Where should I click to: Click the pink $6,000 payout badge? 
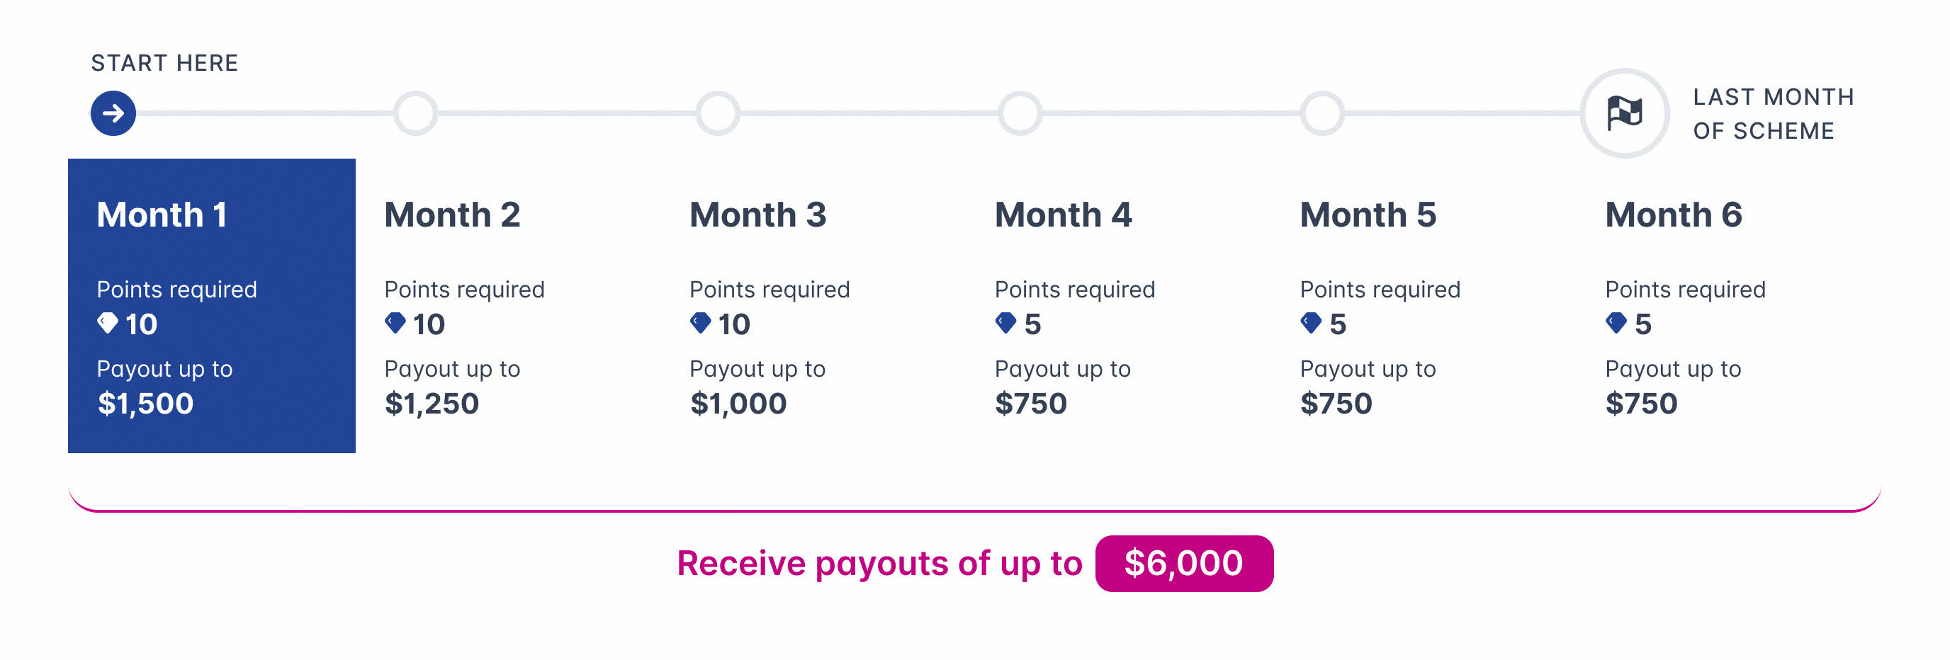pyautogui.click(x=1183, y=564)
